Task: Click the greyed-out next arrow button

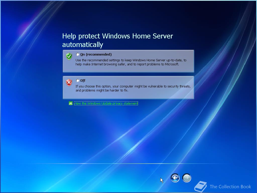Action: (187, 178)
